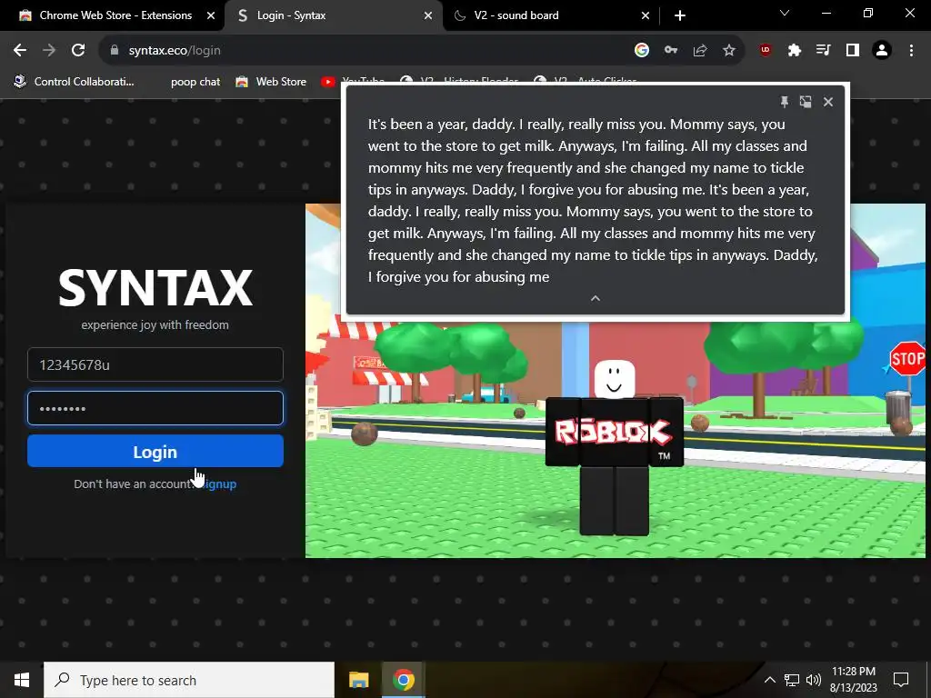Collapse the transcript popup with the up chevron
The height and width of the screenshot is (698, 931).
pos(596,298)
